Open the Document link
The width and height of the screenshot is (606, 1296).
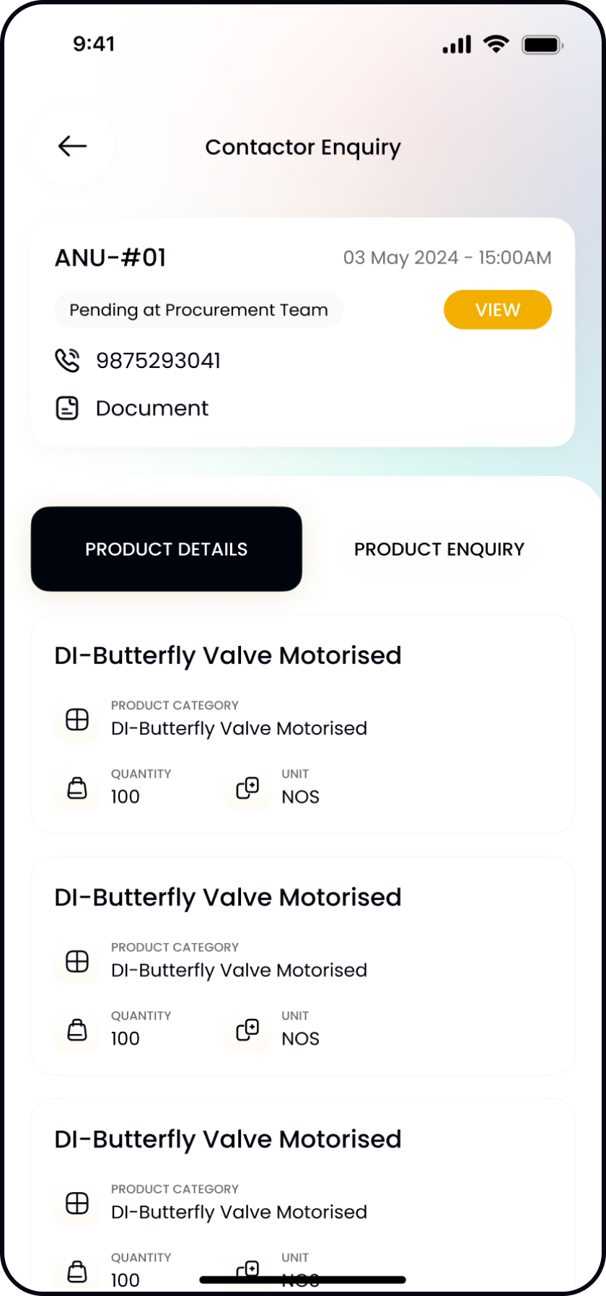[152, 408]
